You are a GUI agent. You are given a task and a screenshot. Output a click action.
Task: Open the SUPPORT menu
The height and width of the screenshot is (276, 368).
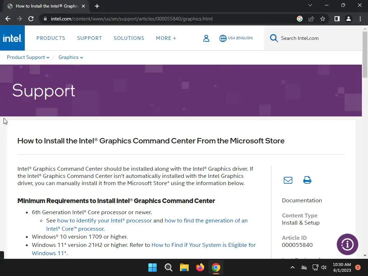pyautogui.click(x=89, y=38)
